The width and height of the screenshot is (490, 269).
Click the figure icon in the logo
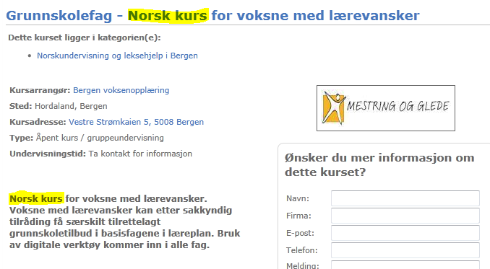coord(334,108)
